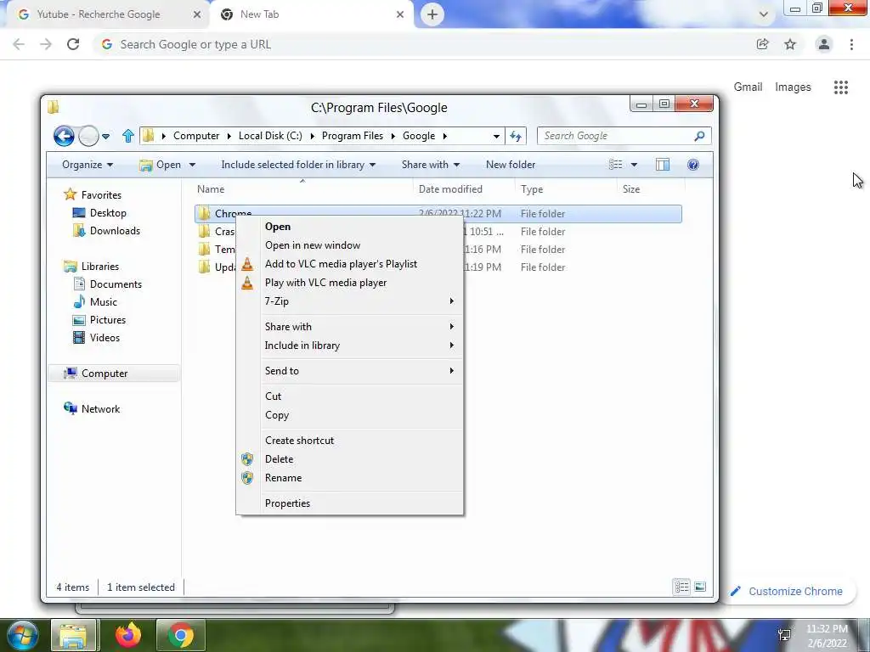Expand the Share with toolbar dropdown
870x652 pixels.
click(x=431, y=165)
